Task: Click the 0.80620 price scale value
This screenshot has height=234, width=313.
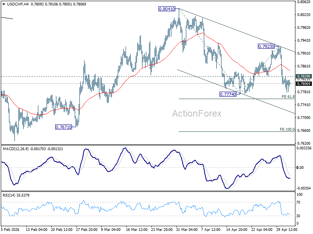Action: (304, 2)
